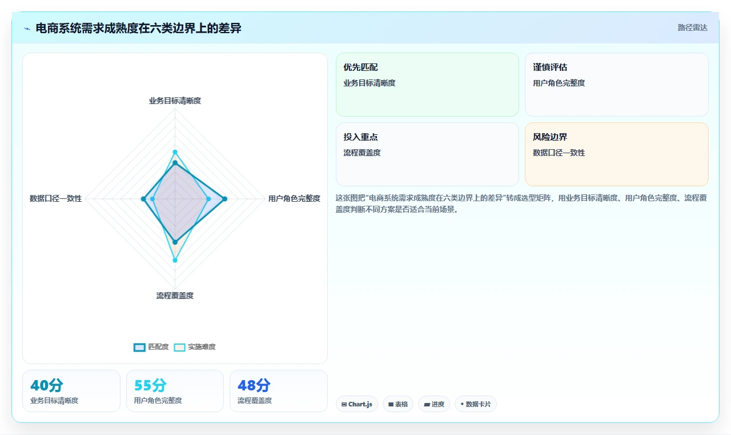The image size is (731, 435).
Task: Select the 55分 用户角色完整度 stat card
Action: point(175,391)
